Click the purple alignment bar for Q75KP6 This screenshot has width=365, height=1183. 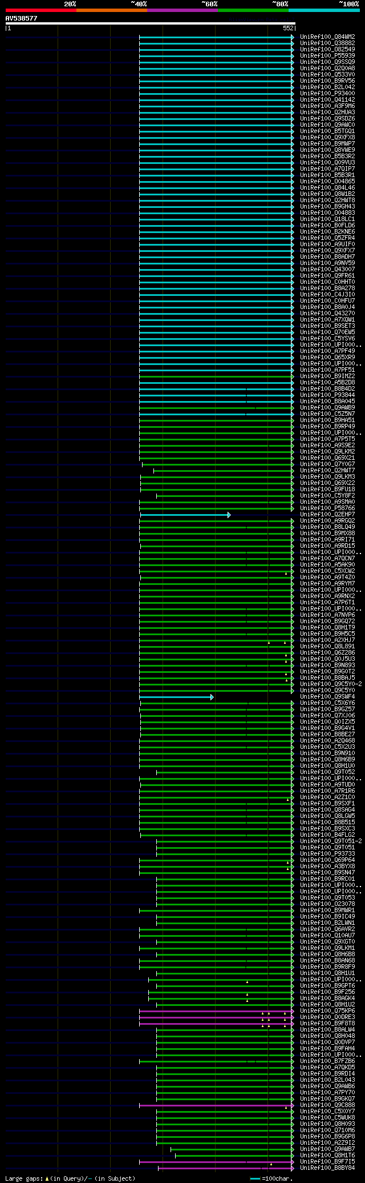point(217,1011)
